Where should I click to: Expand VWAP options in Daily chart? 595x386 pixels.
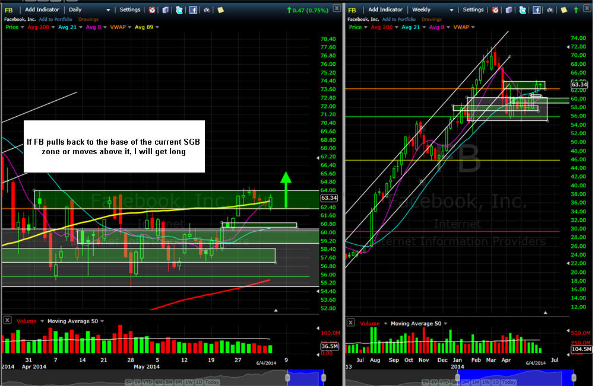130,27
